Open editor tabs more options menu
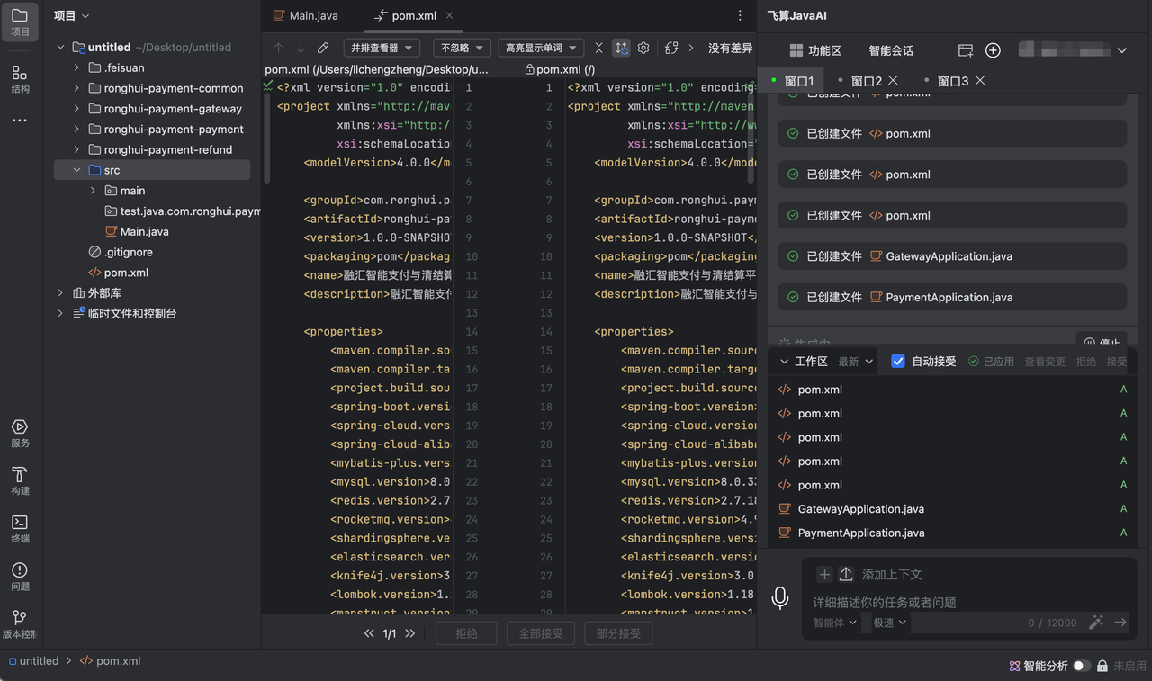 [740, 15]
